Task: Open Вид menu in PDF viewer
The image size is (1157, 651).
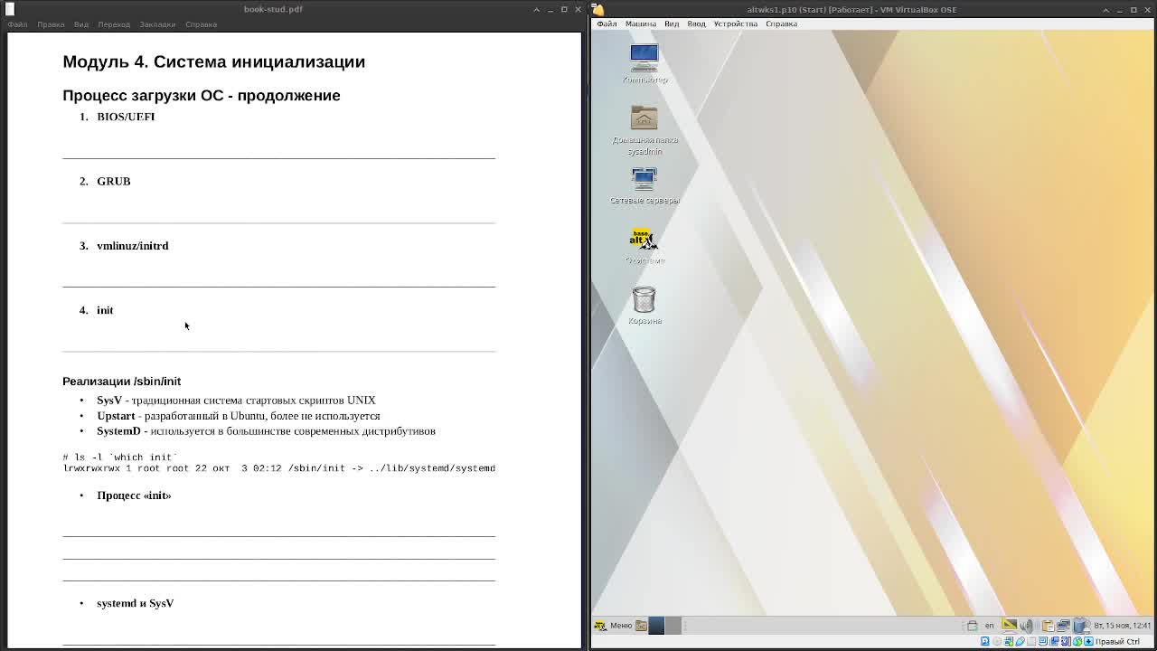Action: (x=81, y=24)
